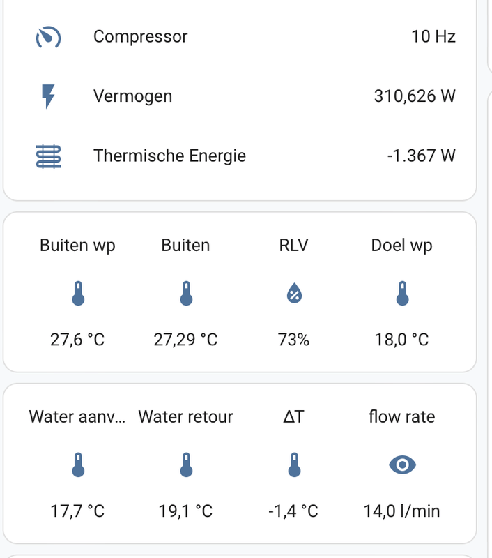This screenshot has height=558, width=492.
Task: Click the flow rate eye icon
Action: 401,465
